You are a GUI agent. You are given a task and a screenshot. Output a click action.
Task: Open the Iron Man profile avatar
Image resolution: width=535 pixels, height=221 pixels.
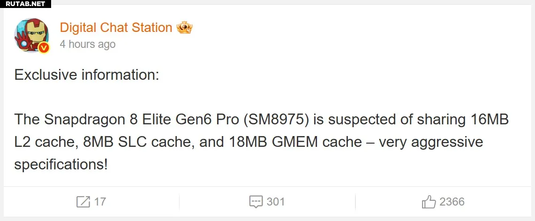click(31, 35)
